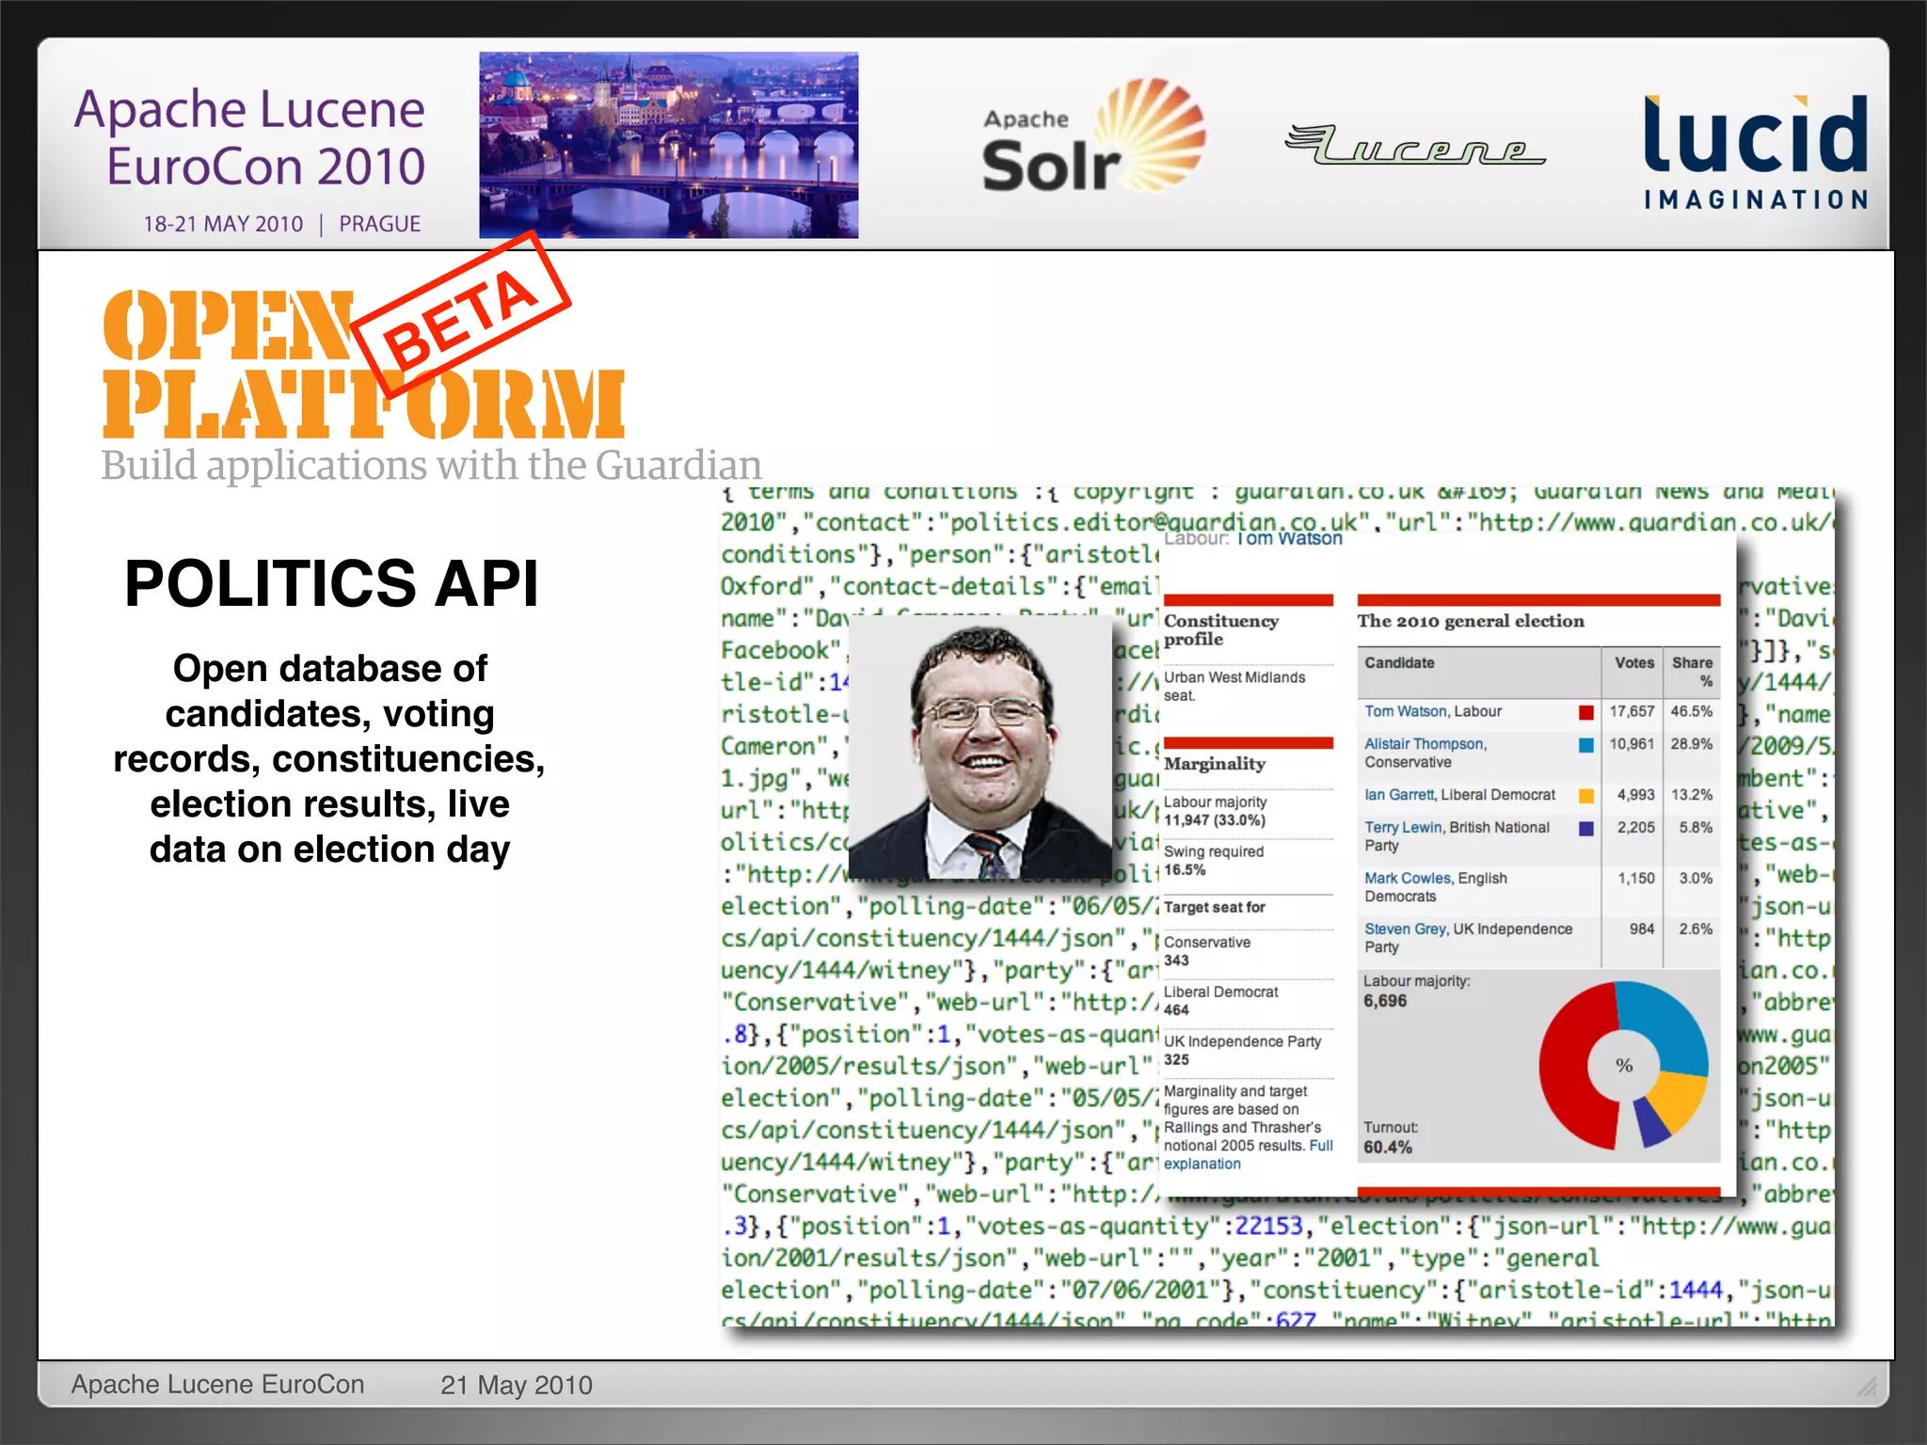The width and height of the screenshot is (1927, 1445).
Task: Click the Marginality heading
Action: (x=1215, y=764)
